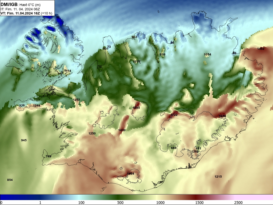Click the 136 value label
273x205 pixels.
[22, 105]
